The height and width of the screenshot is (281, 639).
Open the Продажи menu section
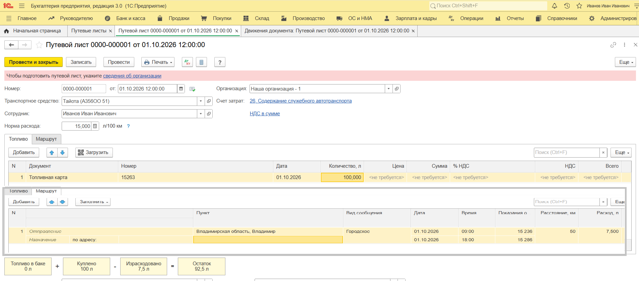click(x=173, y=18)
